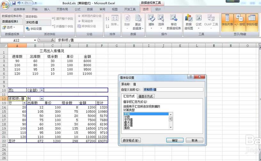Open the 公式 ribbon tab

pos(77,9)
